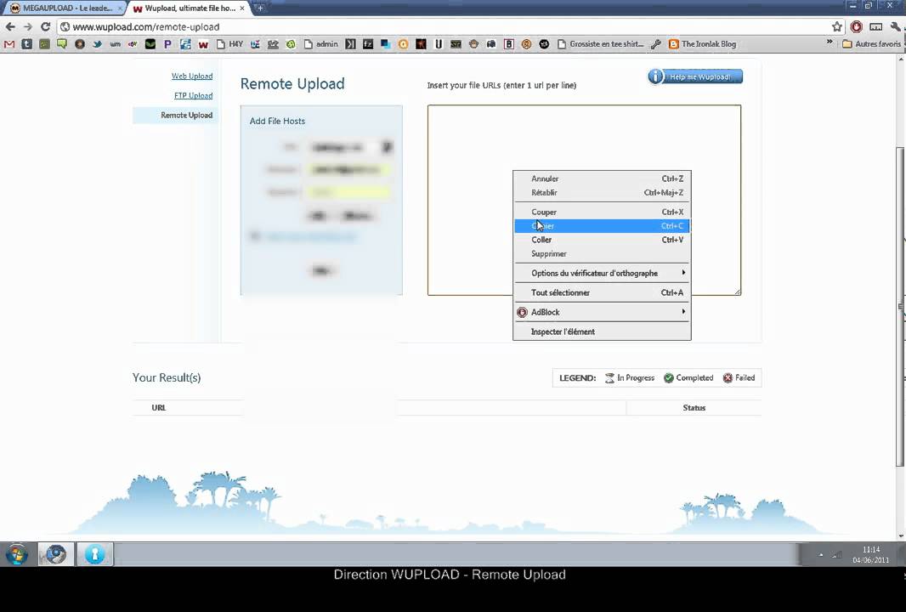This screenshot has height=612, width=906.
Task: Click the Your Result(s) heading
Action: coord(167,377)
